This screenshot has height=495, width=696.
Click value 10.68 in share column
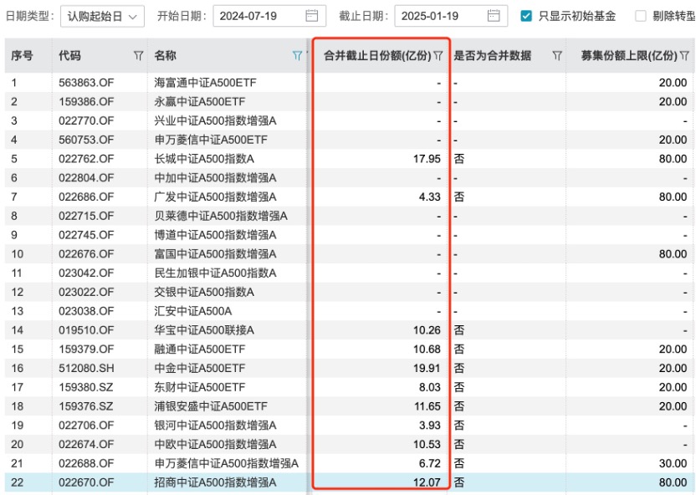point(427,350)
